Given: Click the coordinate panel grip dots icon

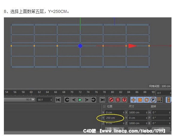Looking at the screenshot, I should 104,106.
